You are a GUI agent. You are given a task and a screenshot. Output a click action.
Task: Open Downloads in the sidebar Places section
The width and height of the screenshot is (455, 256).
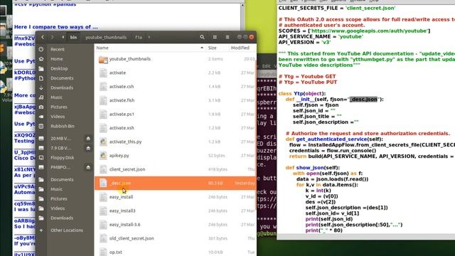62,87
